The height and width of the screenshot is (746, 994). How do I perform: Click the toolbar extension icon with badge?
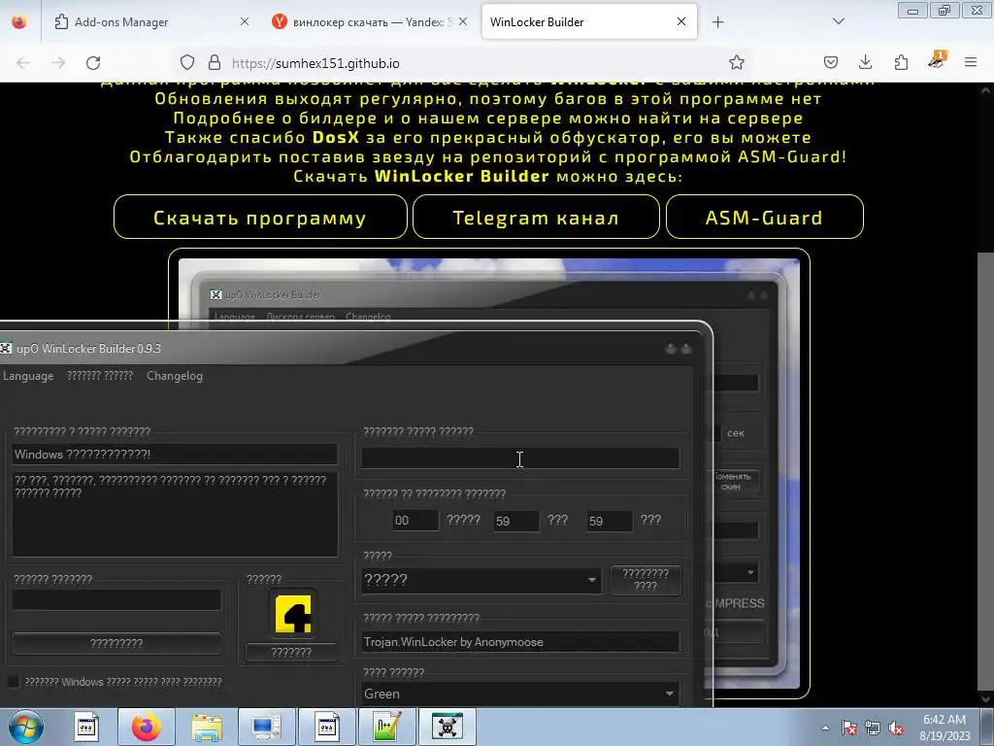[937, 61]
